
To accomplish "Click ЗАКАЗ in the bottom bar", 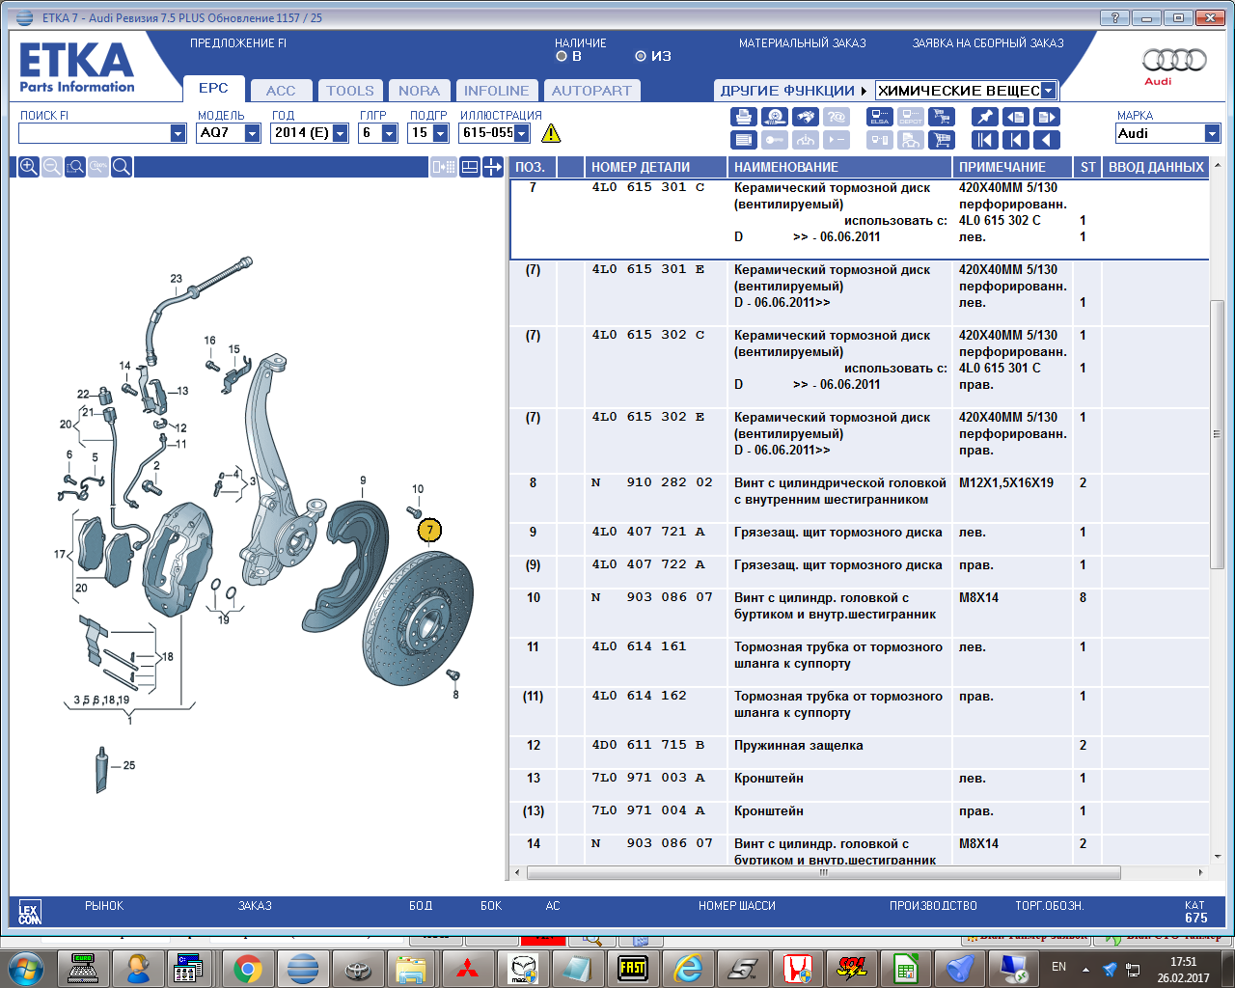I will [255, 906].
